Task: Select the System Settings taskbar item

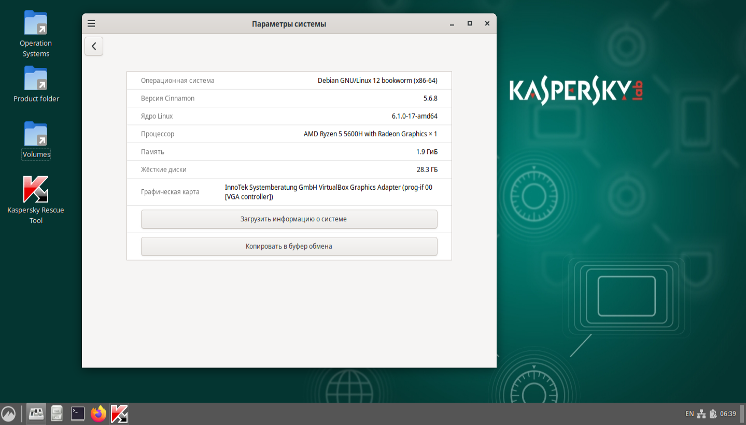Action: click(36, 414)
